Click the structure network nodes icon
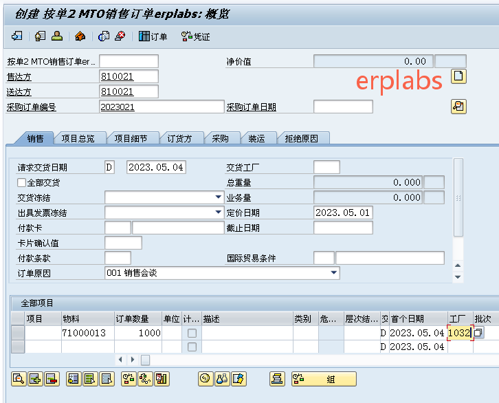The image size is (499, 403). [x=146, y=379]
